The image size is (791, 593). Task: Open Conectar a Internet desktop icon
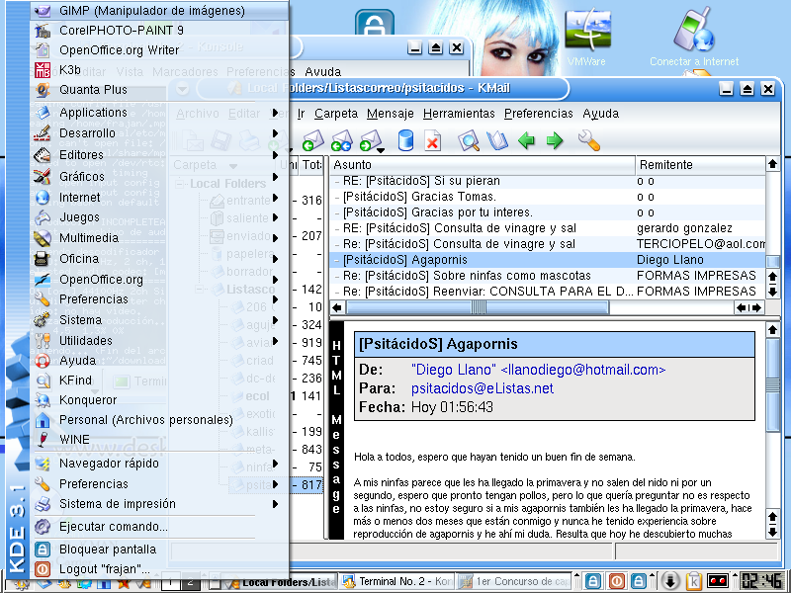[694, 39]
